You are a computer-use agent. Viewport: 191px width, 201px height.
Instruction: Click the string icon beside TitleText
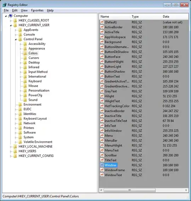[102, 160]
